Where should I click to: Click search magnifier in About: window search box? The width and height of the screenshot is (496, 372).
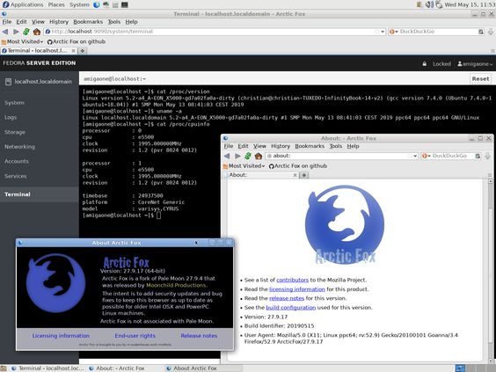pos(478,156)
